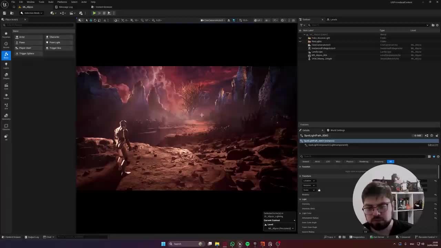Viewport: 441px width, 248px height.
Task: Play the level with green play button
Action: [94, 13]
